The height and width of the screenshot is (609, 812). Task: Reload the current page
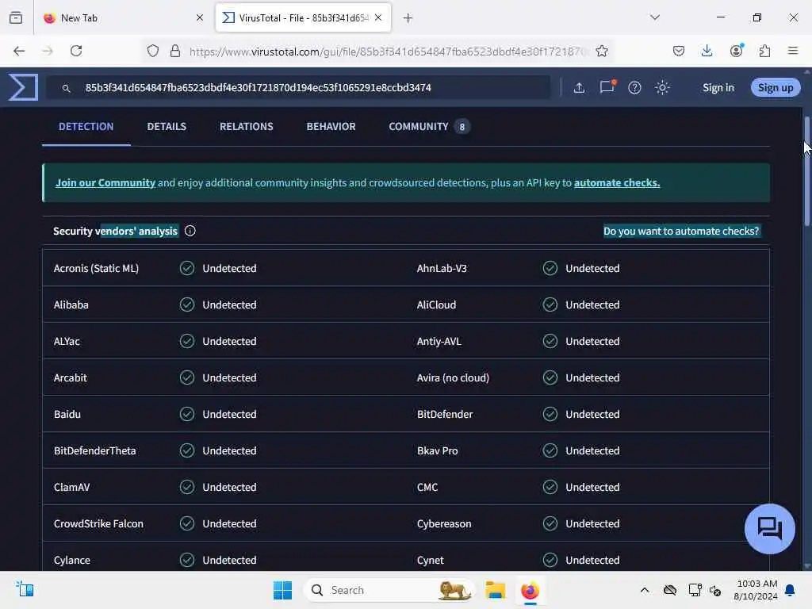click(x=76, y=51)
